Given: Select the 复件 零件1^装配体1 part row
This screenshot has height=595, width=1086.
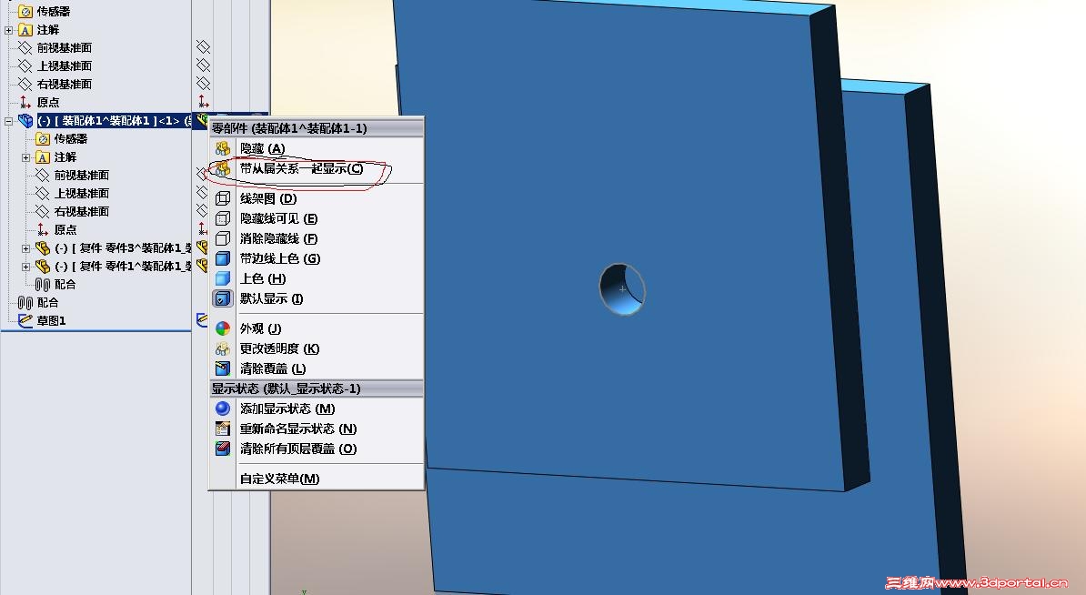Looking at the screenshot, I should pos(113,266).
